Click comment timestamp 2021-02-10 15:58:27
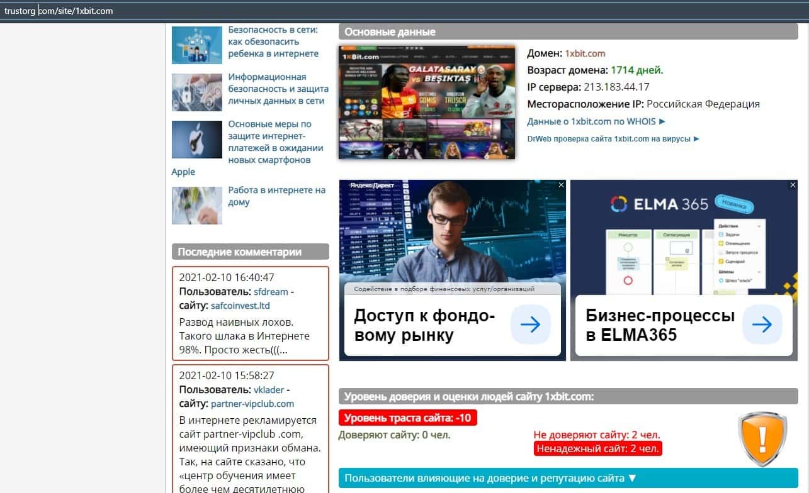This screenshot has width=809, height=493. pyautogui.click(x=227, y=375)
